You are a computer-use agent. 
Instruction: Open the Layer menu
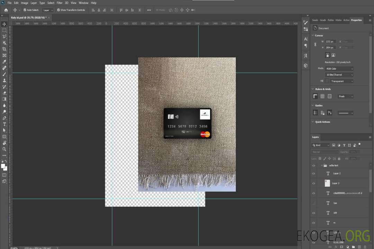pyautogui.click(x=34, y=3)
